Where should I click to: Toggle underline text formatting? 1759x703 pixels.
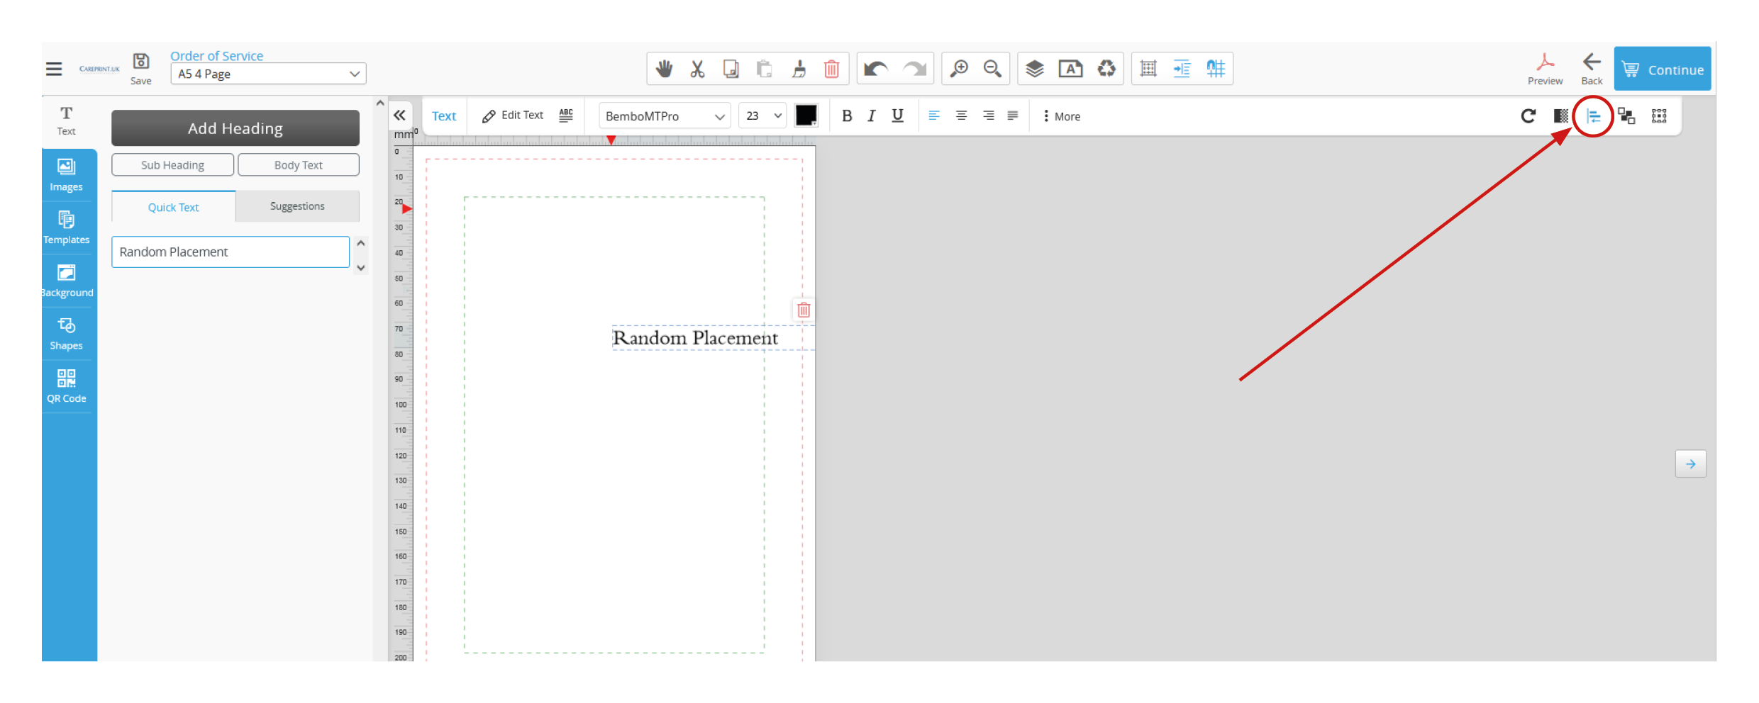(x=897, y=116)
